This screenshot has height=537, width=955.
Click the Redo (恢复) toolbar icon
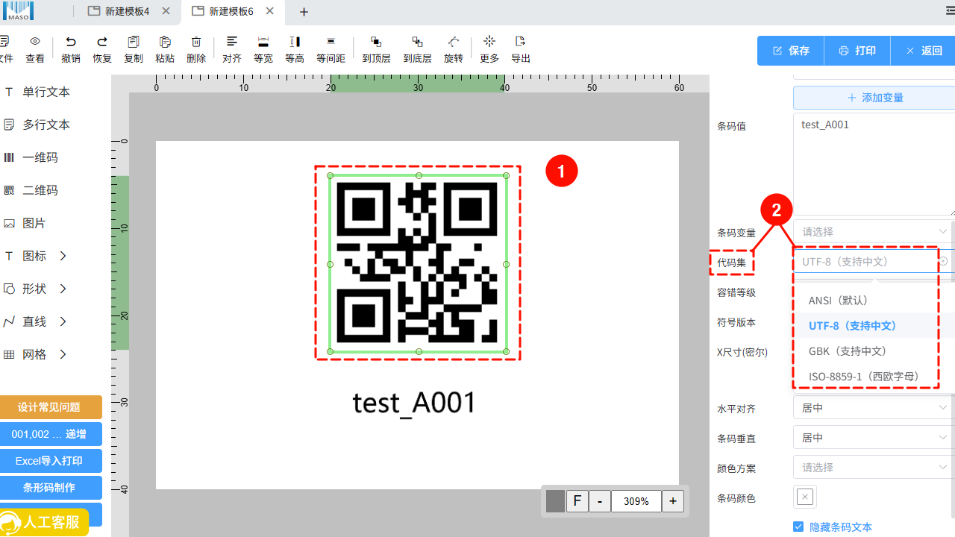[102, 42]
